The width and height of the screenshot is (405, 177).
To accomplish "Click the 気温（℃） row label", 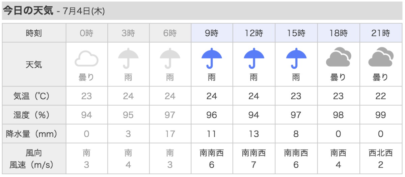I will pyautogui.click(x=34, y=96).
